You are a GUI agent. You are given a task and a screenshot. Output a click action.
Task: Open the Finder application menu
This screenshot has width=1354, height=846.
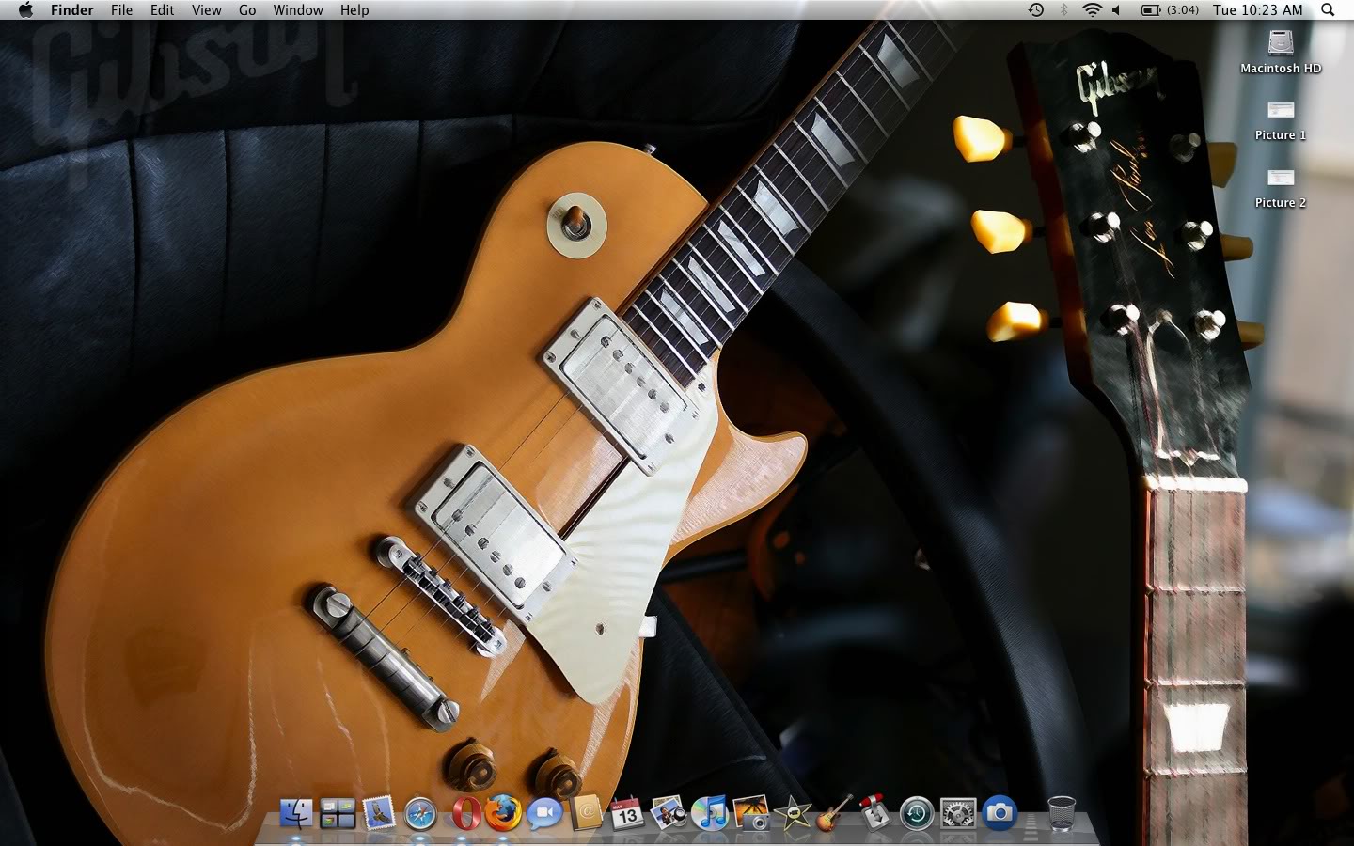click(71, 9)
